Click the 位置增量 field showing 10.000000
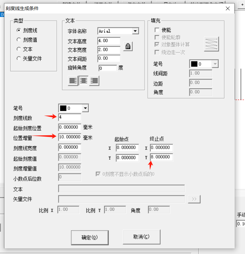Image resolution: width=245 pixels, height=254 pixels. point(70,137)
